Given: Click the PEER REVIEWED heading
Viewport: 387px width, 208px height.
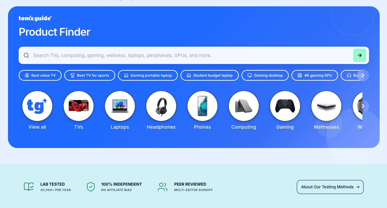Looking at the screenshot, I should pyautogui.click(x=190, y=184).
